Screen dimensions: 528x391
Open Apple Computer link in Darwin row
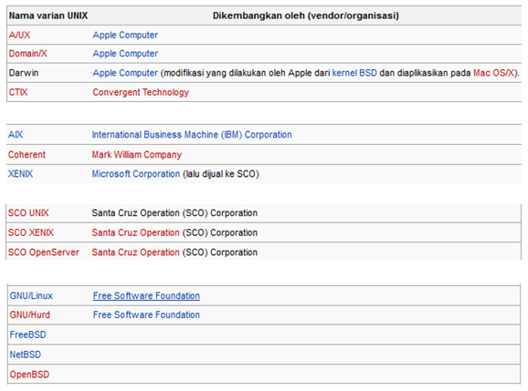(125, 73)
